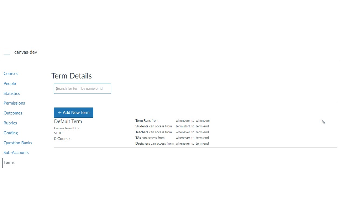Click the canvas-dev account name
The height and width of the screenshot is (215, 345).
pyautogui.click(x=26, y=52)
